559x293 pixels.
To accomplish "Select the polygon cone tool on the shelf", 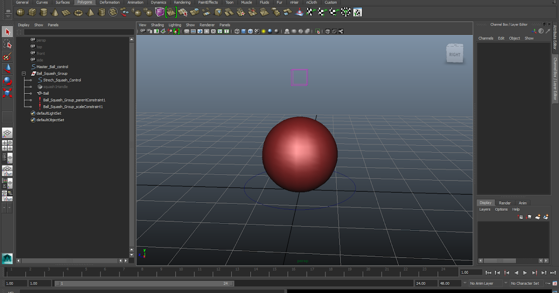I will (55, 12).
